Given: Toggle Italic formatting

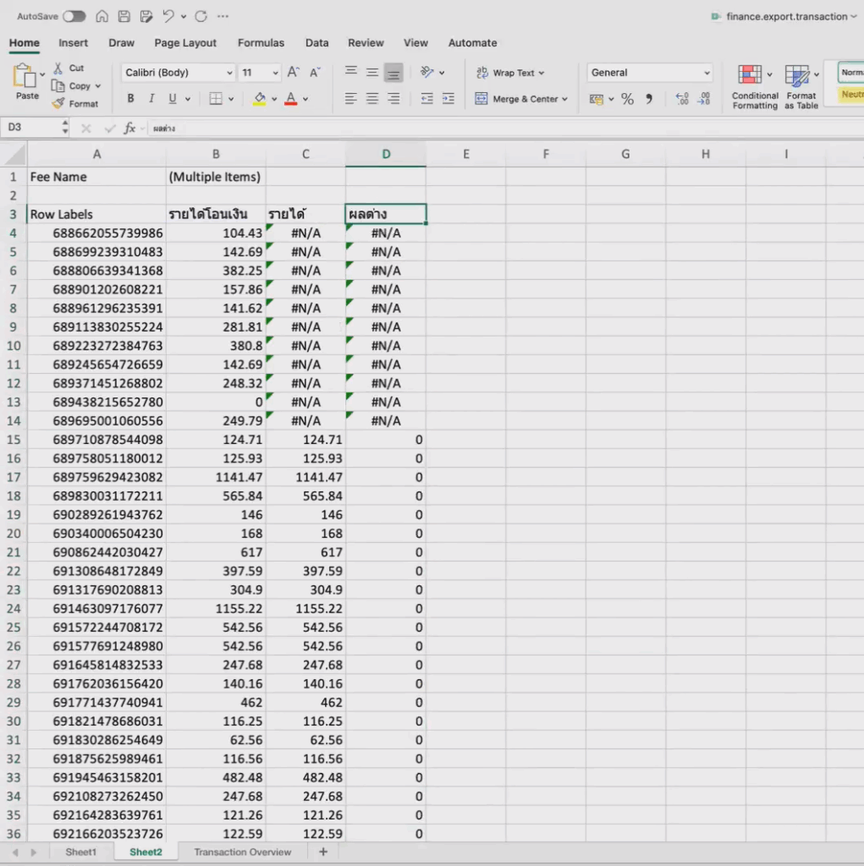Looking at the screenshot, I should [x=152, y=99].
